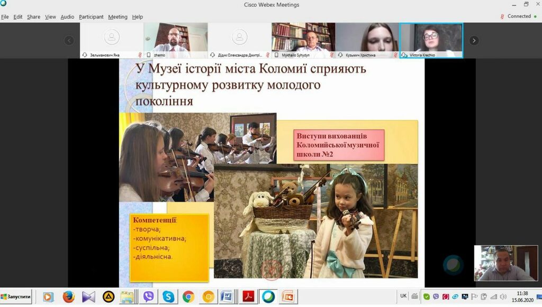Launch Google Chrome from the taskbar
This screenshot has height=307, width=542.
pos(188,297)
